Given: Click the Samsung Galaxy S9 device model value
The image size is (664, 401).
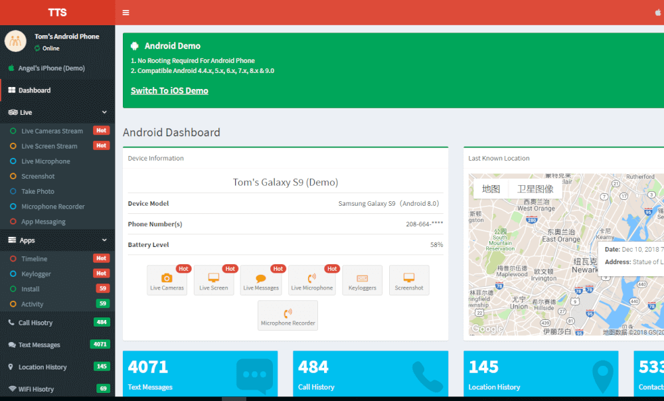Looking at the screenshot, I should tap(388, 204).
